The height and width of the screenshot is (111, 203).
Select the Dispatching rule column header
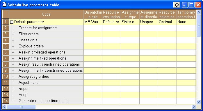(x=93, y=14)
